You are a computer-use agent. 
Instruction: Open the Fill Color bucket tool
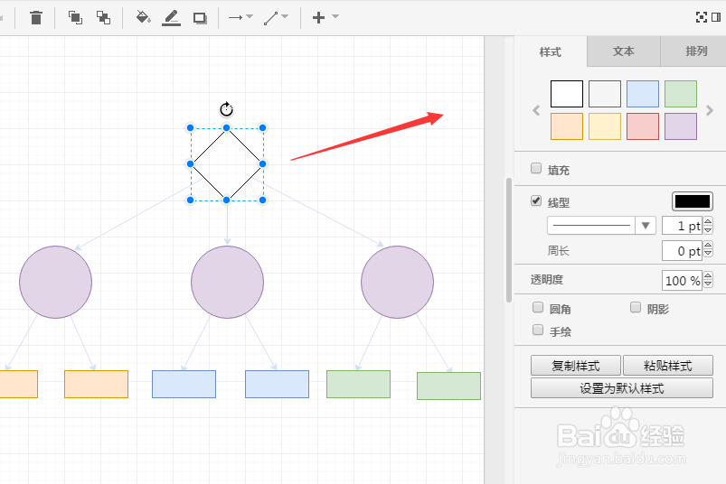pos(143,17)
